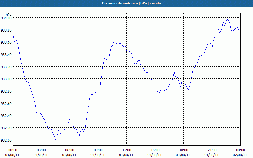Click the 15:00 time axis label

pos(155,150)
